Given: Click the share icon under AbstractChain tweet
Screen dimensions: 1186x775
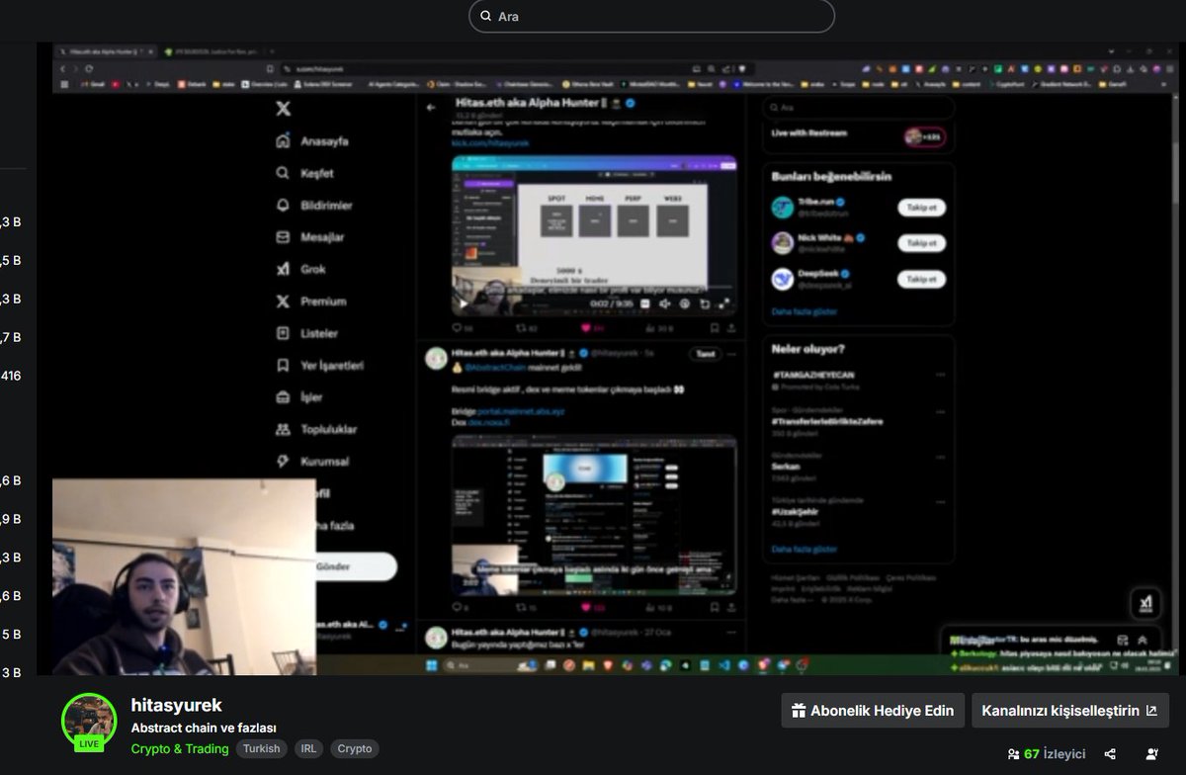Looking at the screenshot, I should coord(731,607).
